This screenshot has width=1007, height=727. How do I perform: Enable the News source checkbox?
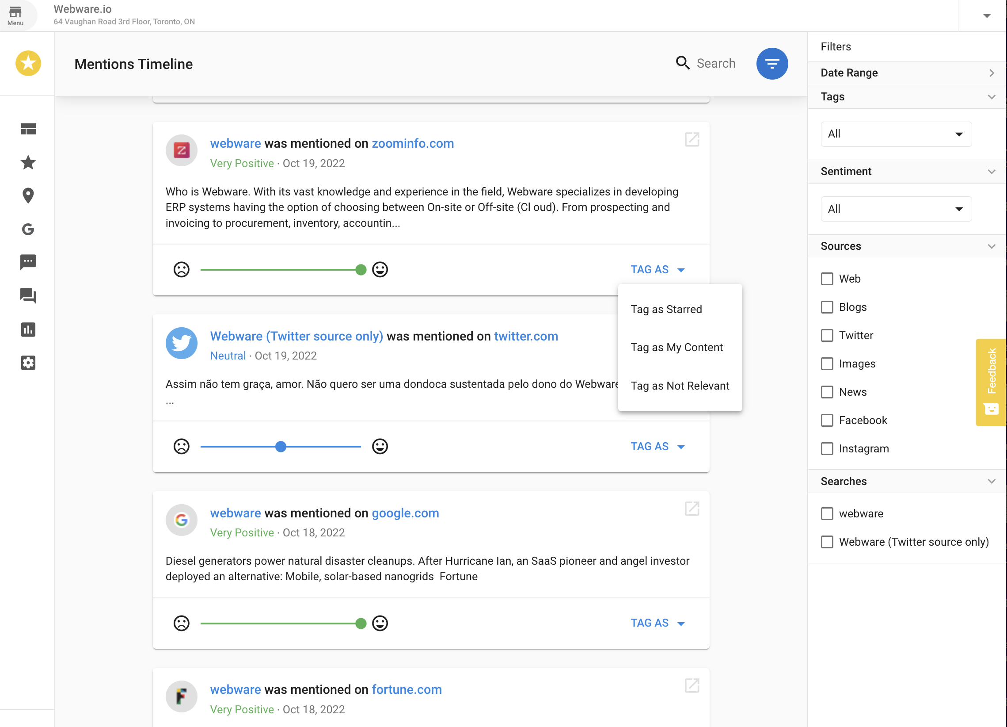click(827, 392)
